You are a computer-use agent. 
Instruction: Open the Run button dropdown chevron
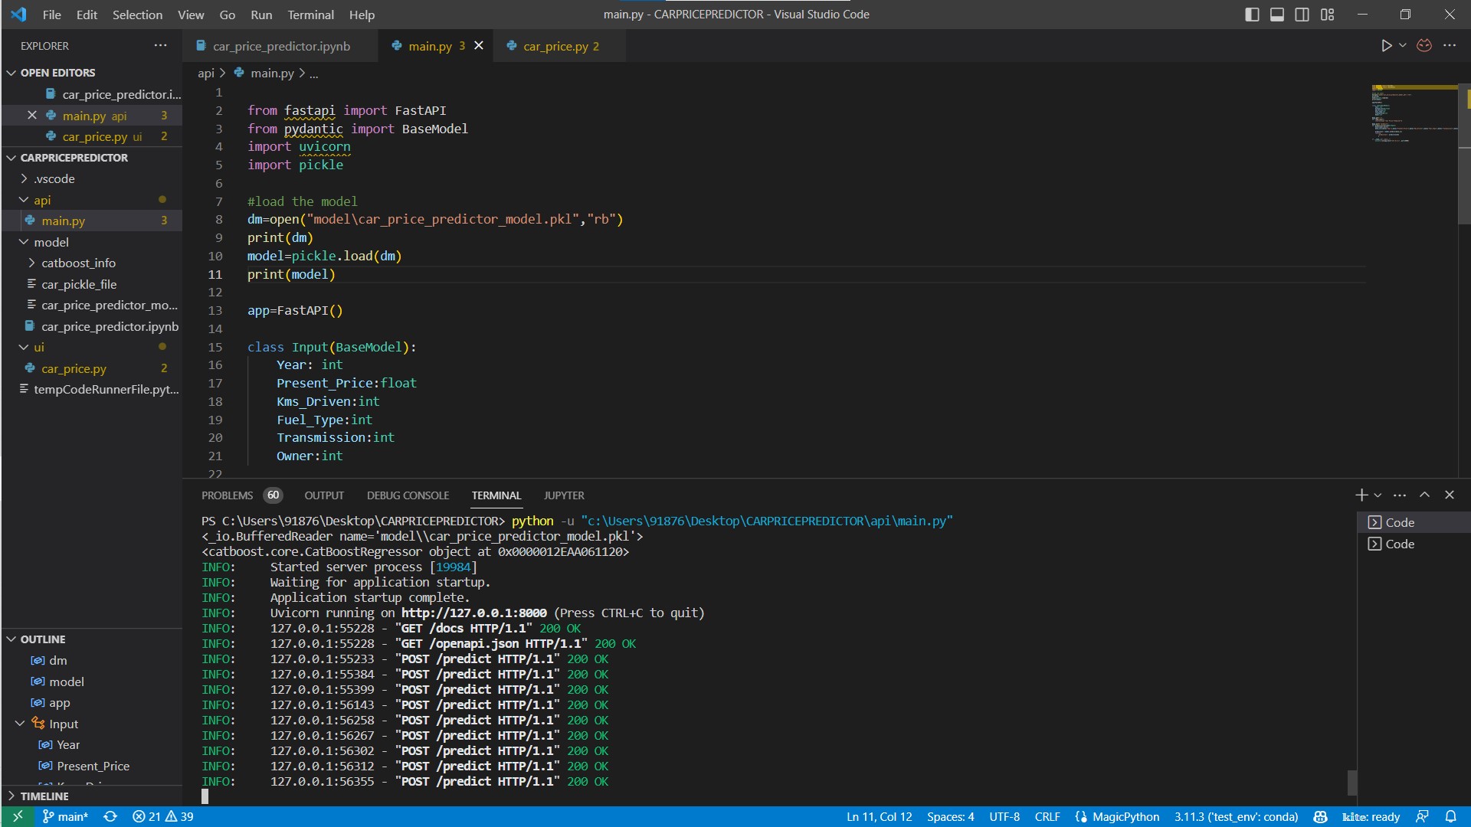[x=1401, y=45]
